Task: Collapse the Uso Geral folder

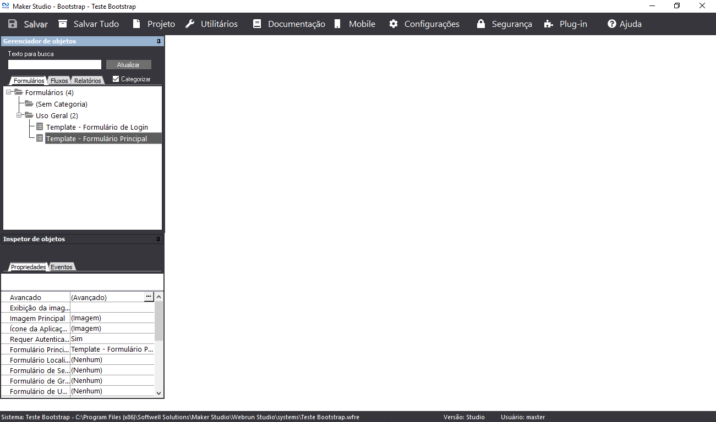Action: [x=19, y=115]
